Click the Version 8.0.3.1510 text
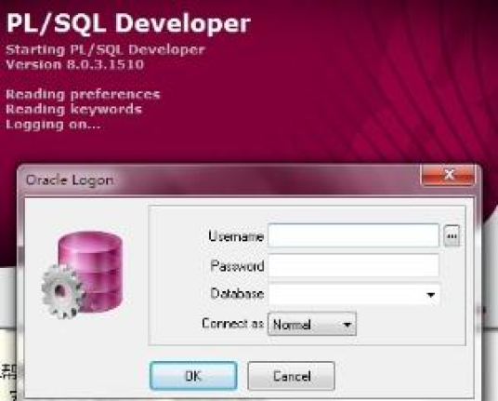The width and height of the screenshot is (498, 401). point(75,64)
